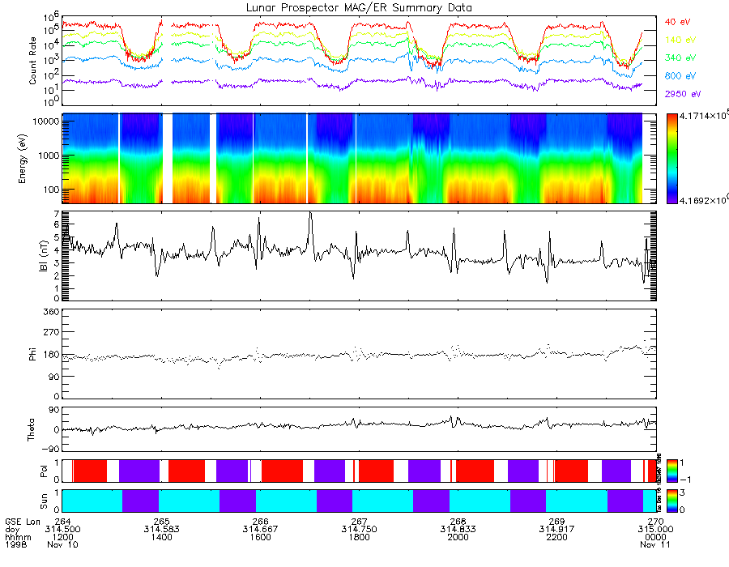Screen dimensions: 729x567
Task: Click the 'doy' row label
Action: 12,530
